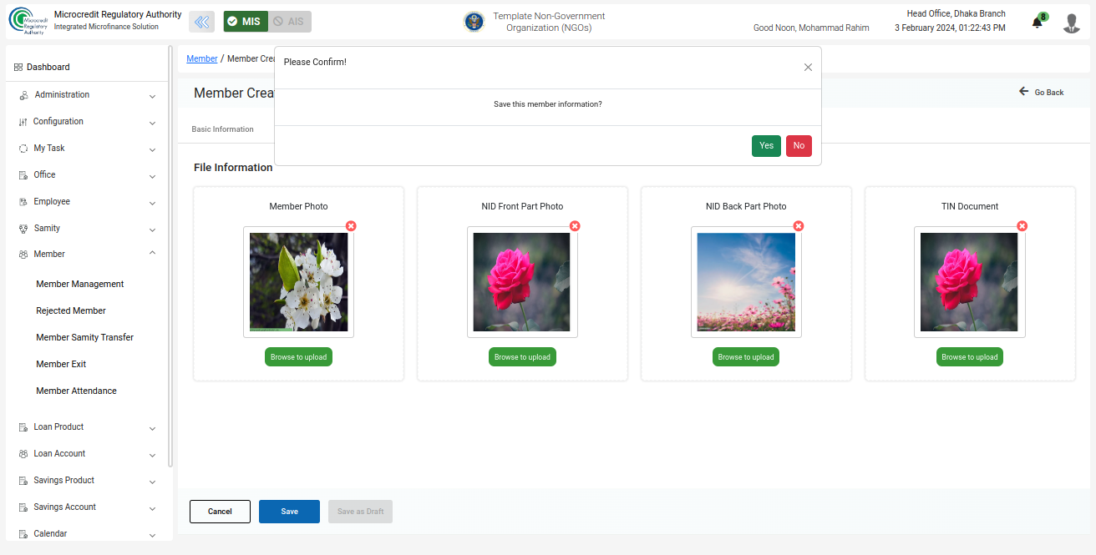Confirm saving with Yes button

(x=766, y=146)
